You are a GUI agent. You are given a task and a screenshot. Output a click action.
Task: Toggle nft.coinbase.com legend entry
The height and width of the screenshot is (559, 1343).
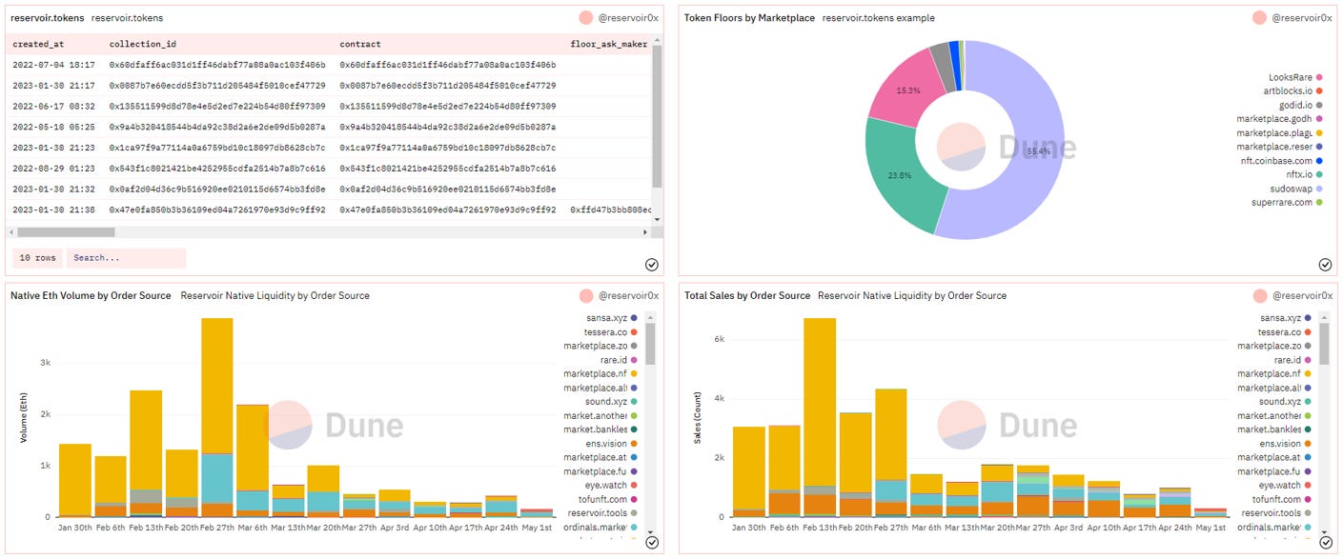tap(1280, 160)
